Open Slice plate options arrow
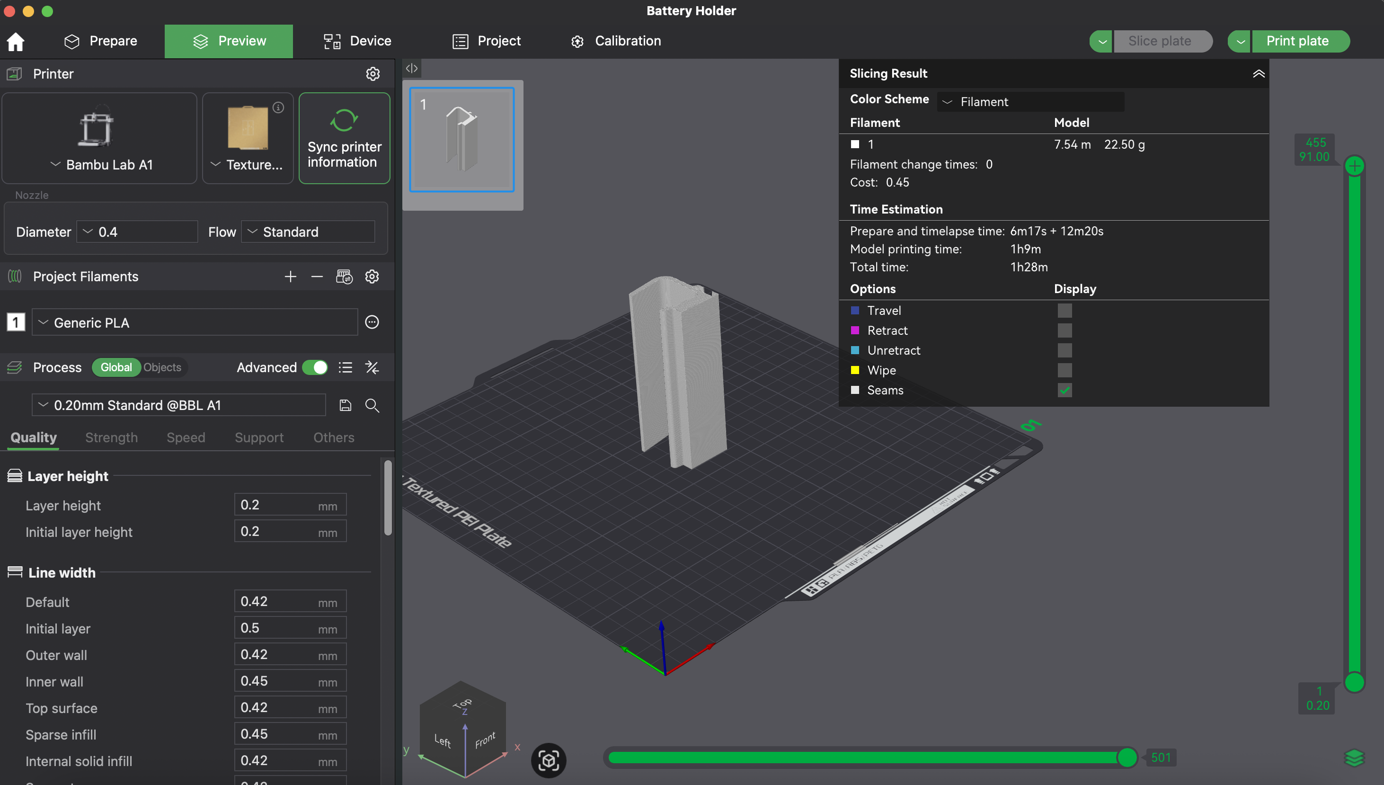 1101,42
